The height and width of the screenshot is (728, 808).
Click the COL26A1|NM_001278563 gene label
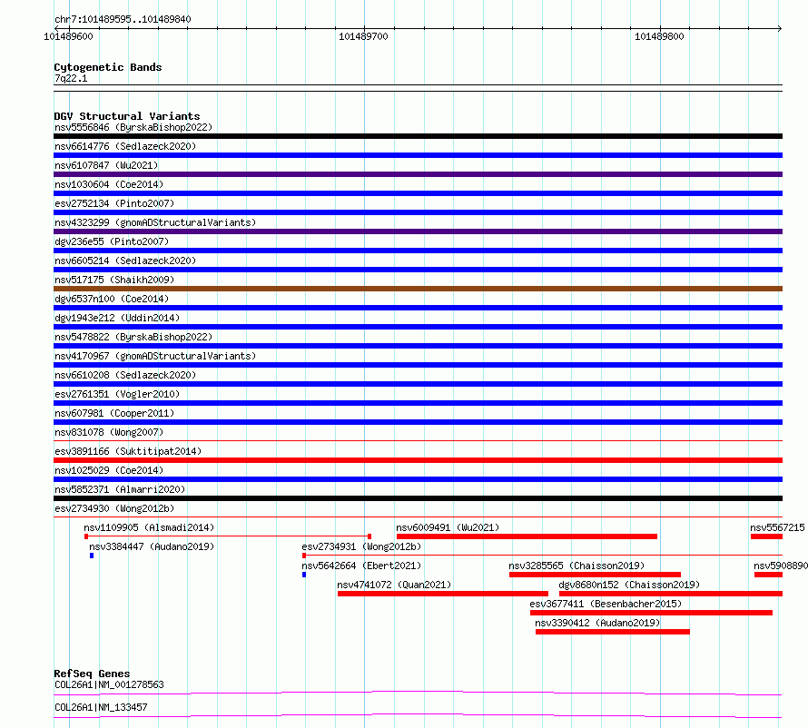(109, 684)
